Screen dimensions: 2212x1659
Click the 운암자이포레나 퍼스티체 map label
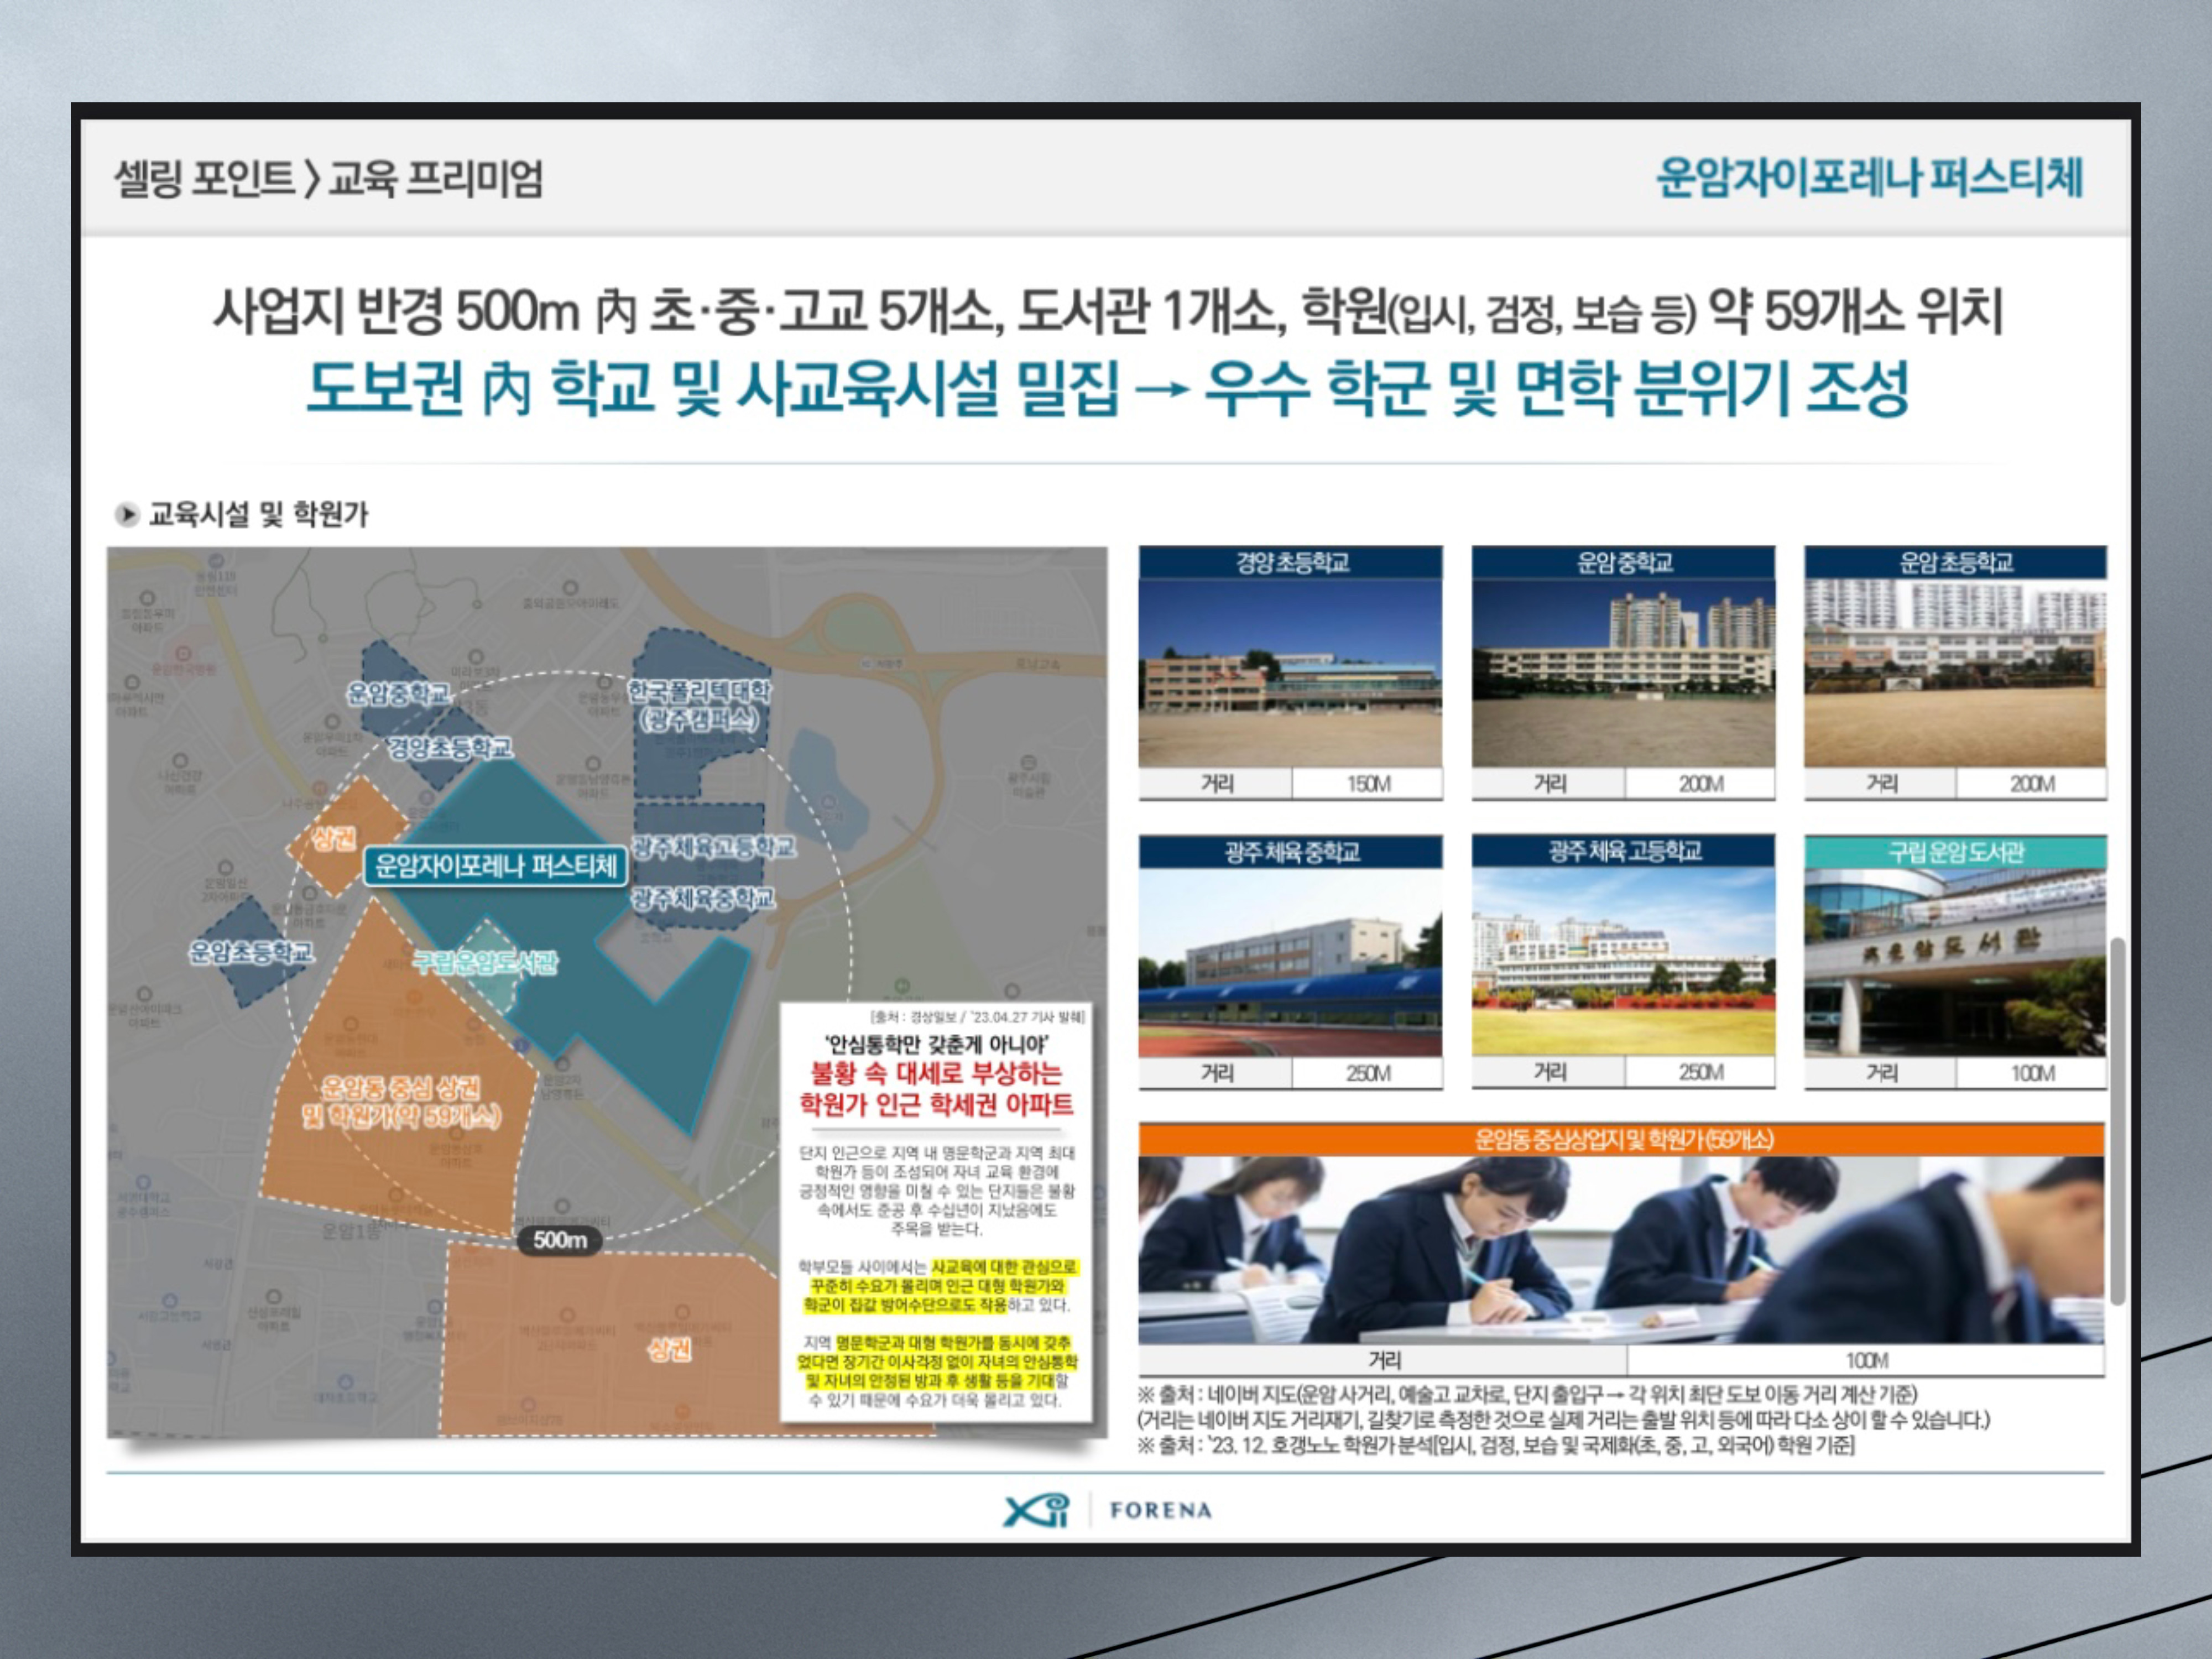point(496,866)
